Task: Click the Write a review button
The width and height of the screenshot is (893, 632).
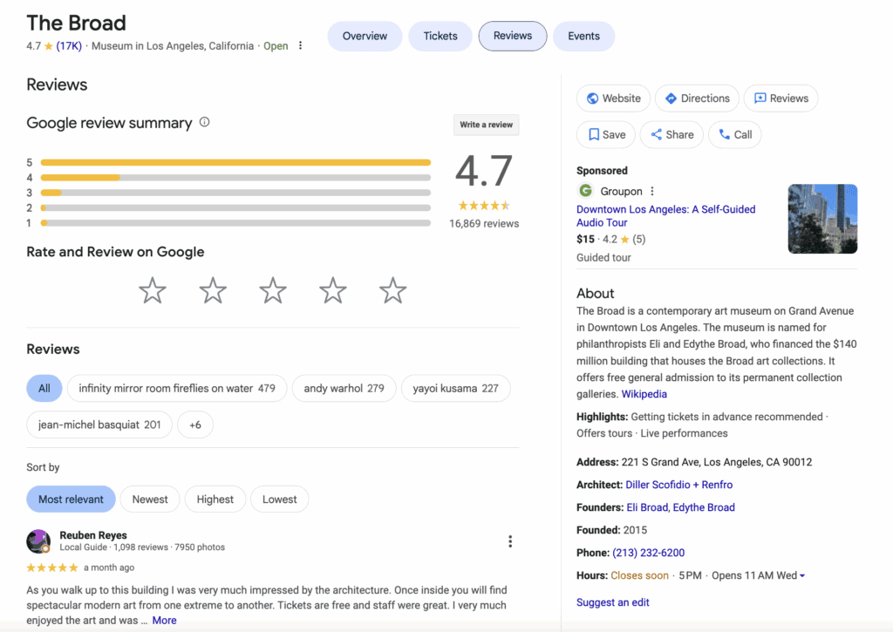Action: point(486,125)
